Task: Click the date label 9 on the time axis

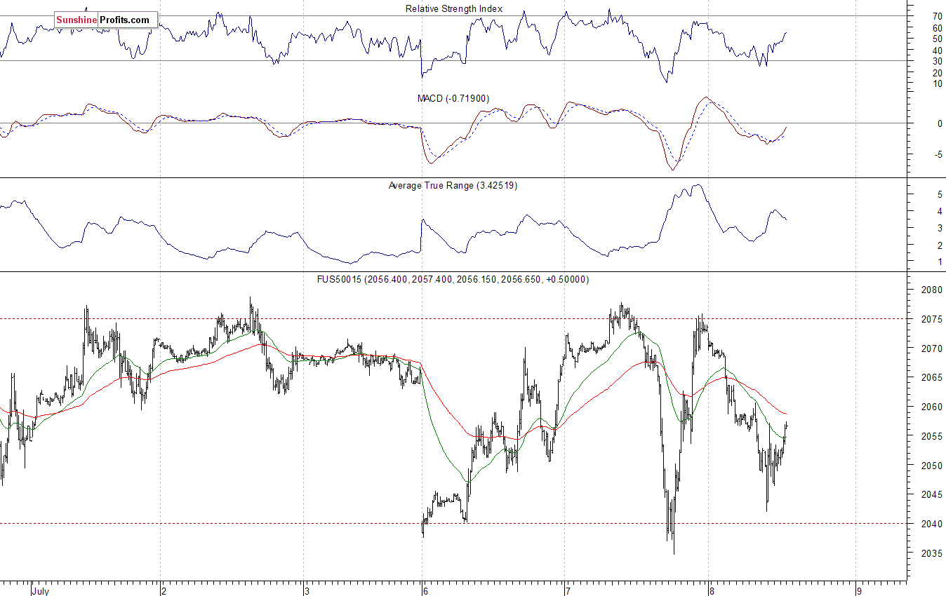Action: [x=859, y=590]
